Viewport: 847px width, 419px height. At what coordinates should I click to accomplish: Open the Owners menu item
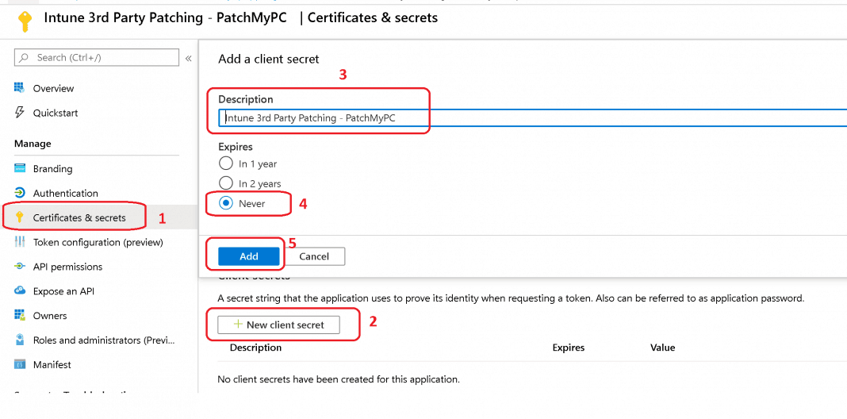tap(50, 315)
